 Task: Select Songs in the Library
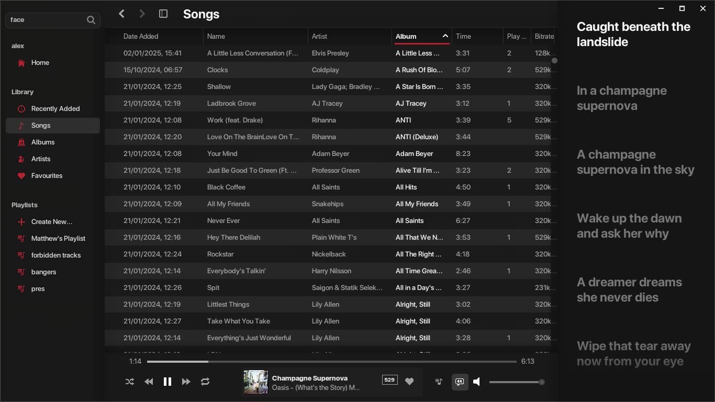[53, 126]
